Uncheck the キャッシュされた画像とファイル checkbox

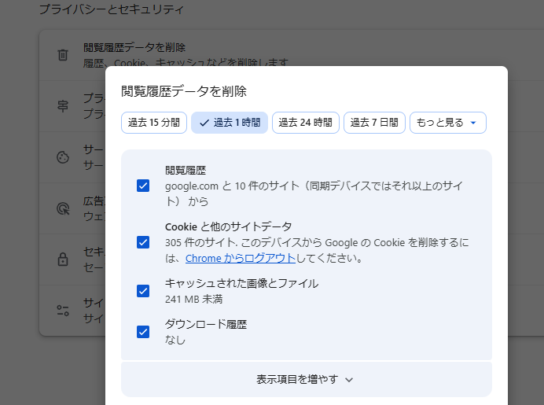(x=143, y=291)
